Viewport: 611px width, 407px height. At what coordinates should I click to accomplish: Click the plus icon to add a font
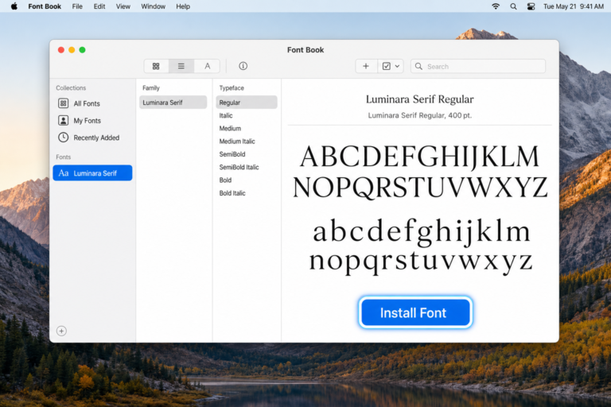point(366,66)
